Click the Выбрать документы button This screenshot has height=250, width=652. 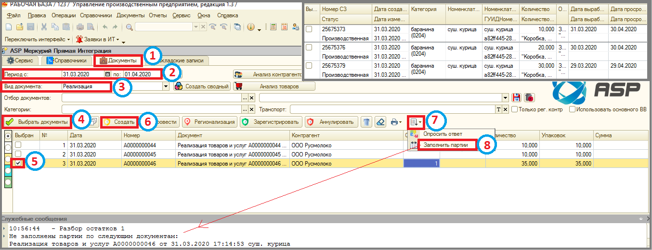pyautogui.click(x=37, y=122)
